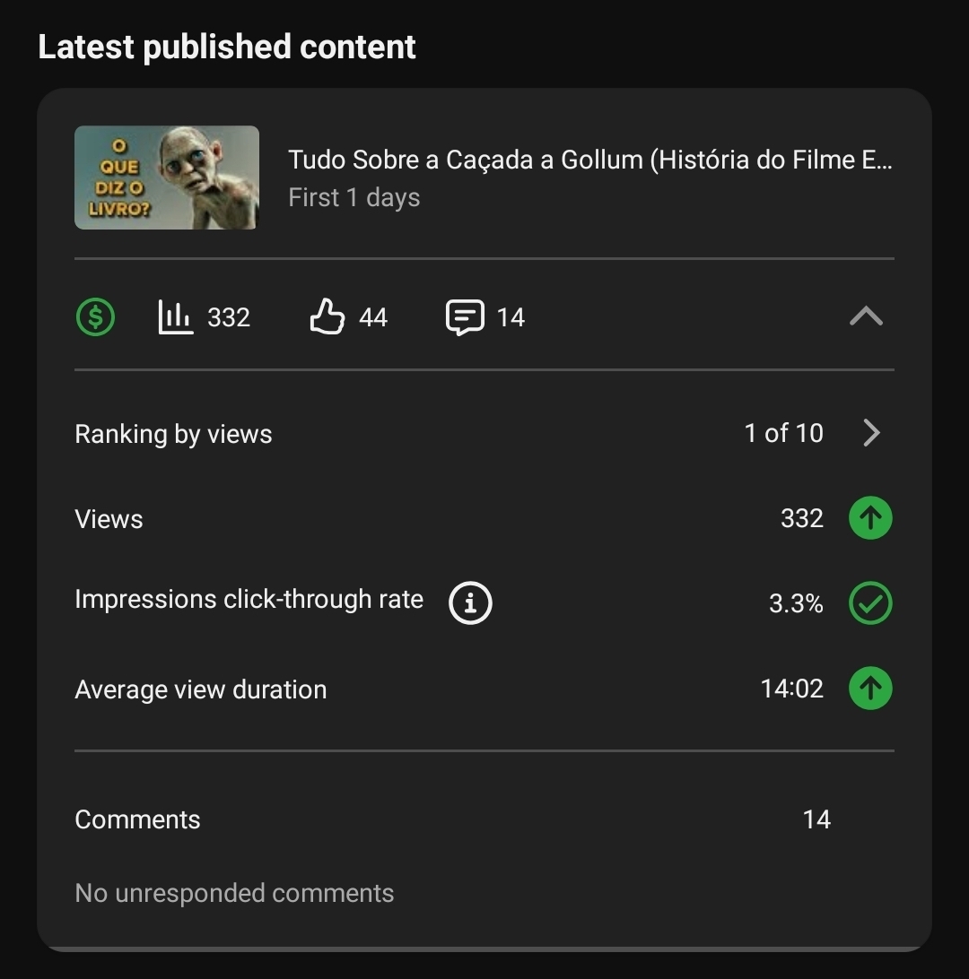Click the green checkmark beside click-through rate
Viewport: 969px width, 979px height.
coord(870,603)
